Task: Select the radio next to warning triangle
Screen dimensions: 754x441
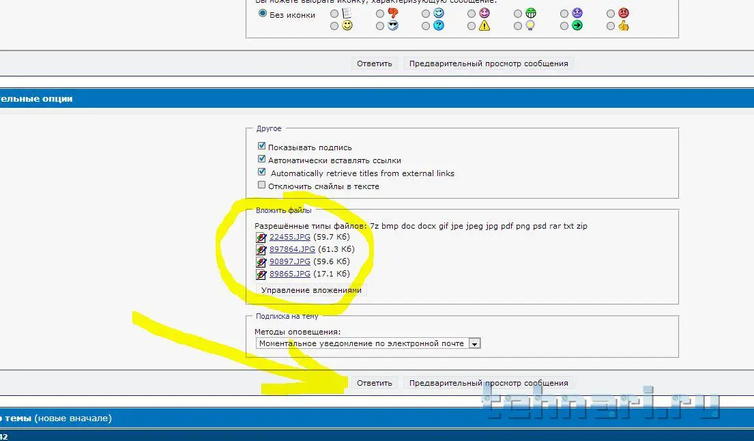Action: (472, 26)
